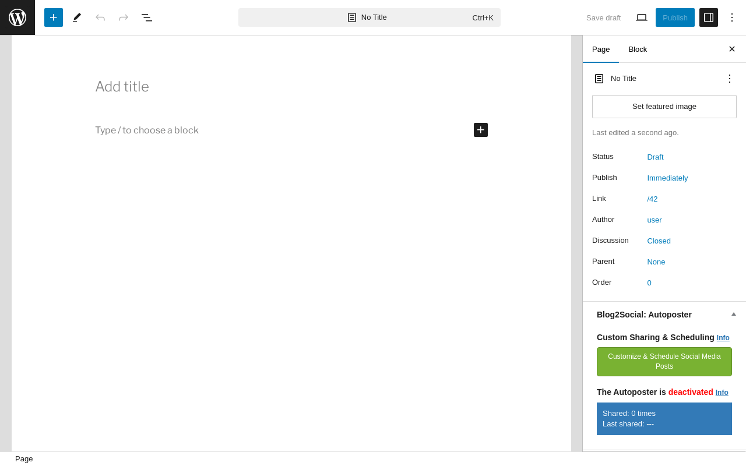Click the Redo arrow
The image size is (746, 466).
click(x=124, y=17)
